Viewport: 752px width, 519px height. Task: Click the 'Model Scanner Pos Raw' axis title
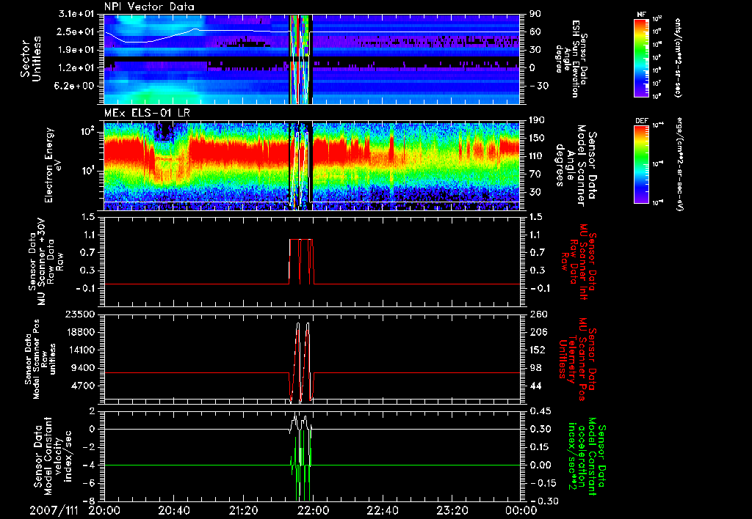pos(40,359)
